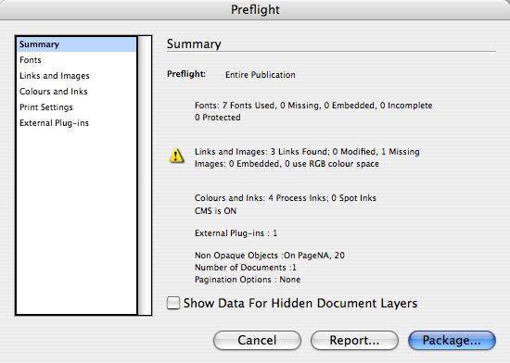510x363 pixels.
Task: Select Colours and Inks category
Action: pyautogui.click(x=54, y=92)
